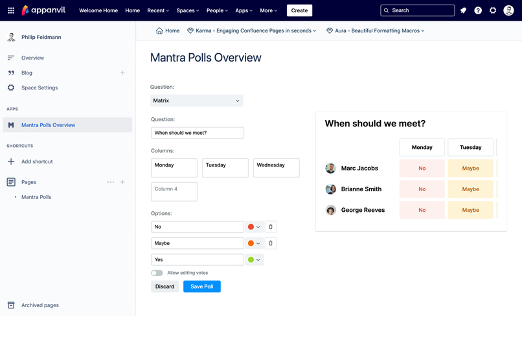This screenshot has height=348, width=522.
Task: Click George Reeves avatar in poll
Action: (330, 210)
